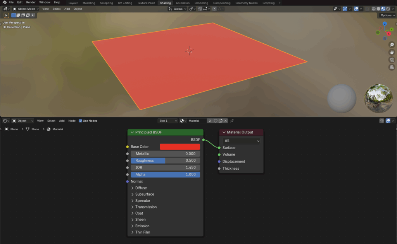Switch to the Geometry Nodes workspace tab
This screenshot has height=244, width=397.
(x=246, y=3)
